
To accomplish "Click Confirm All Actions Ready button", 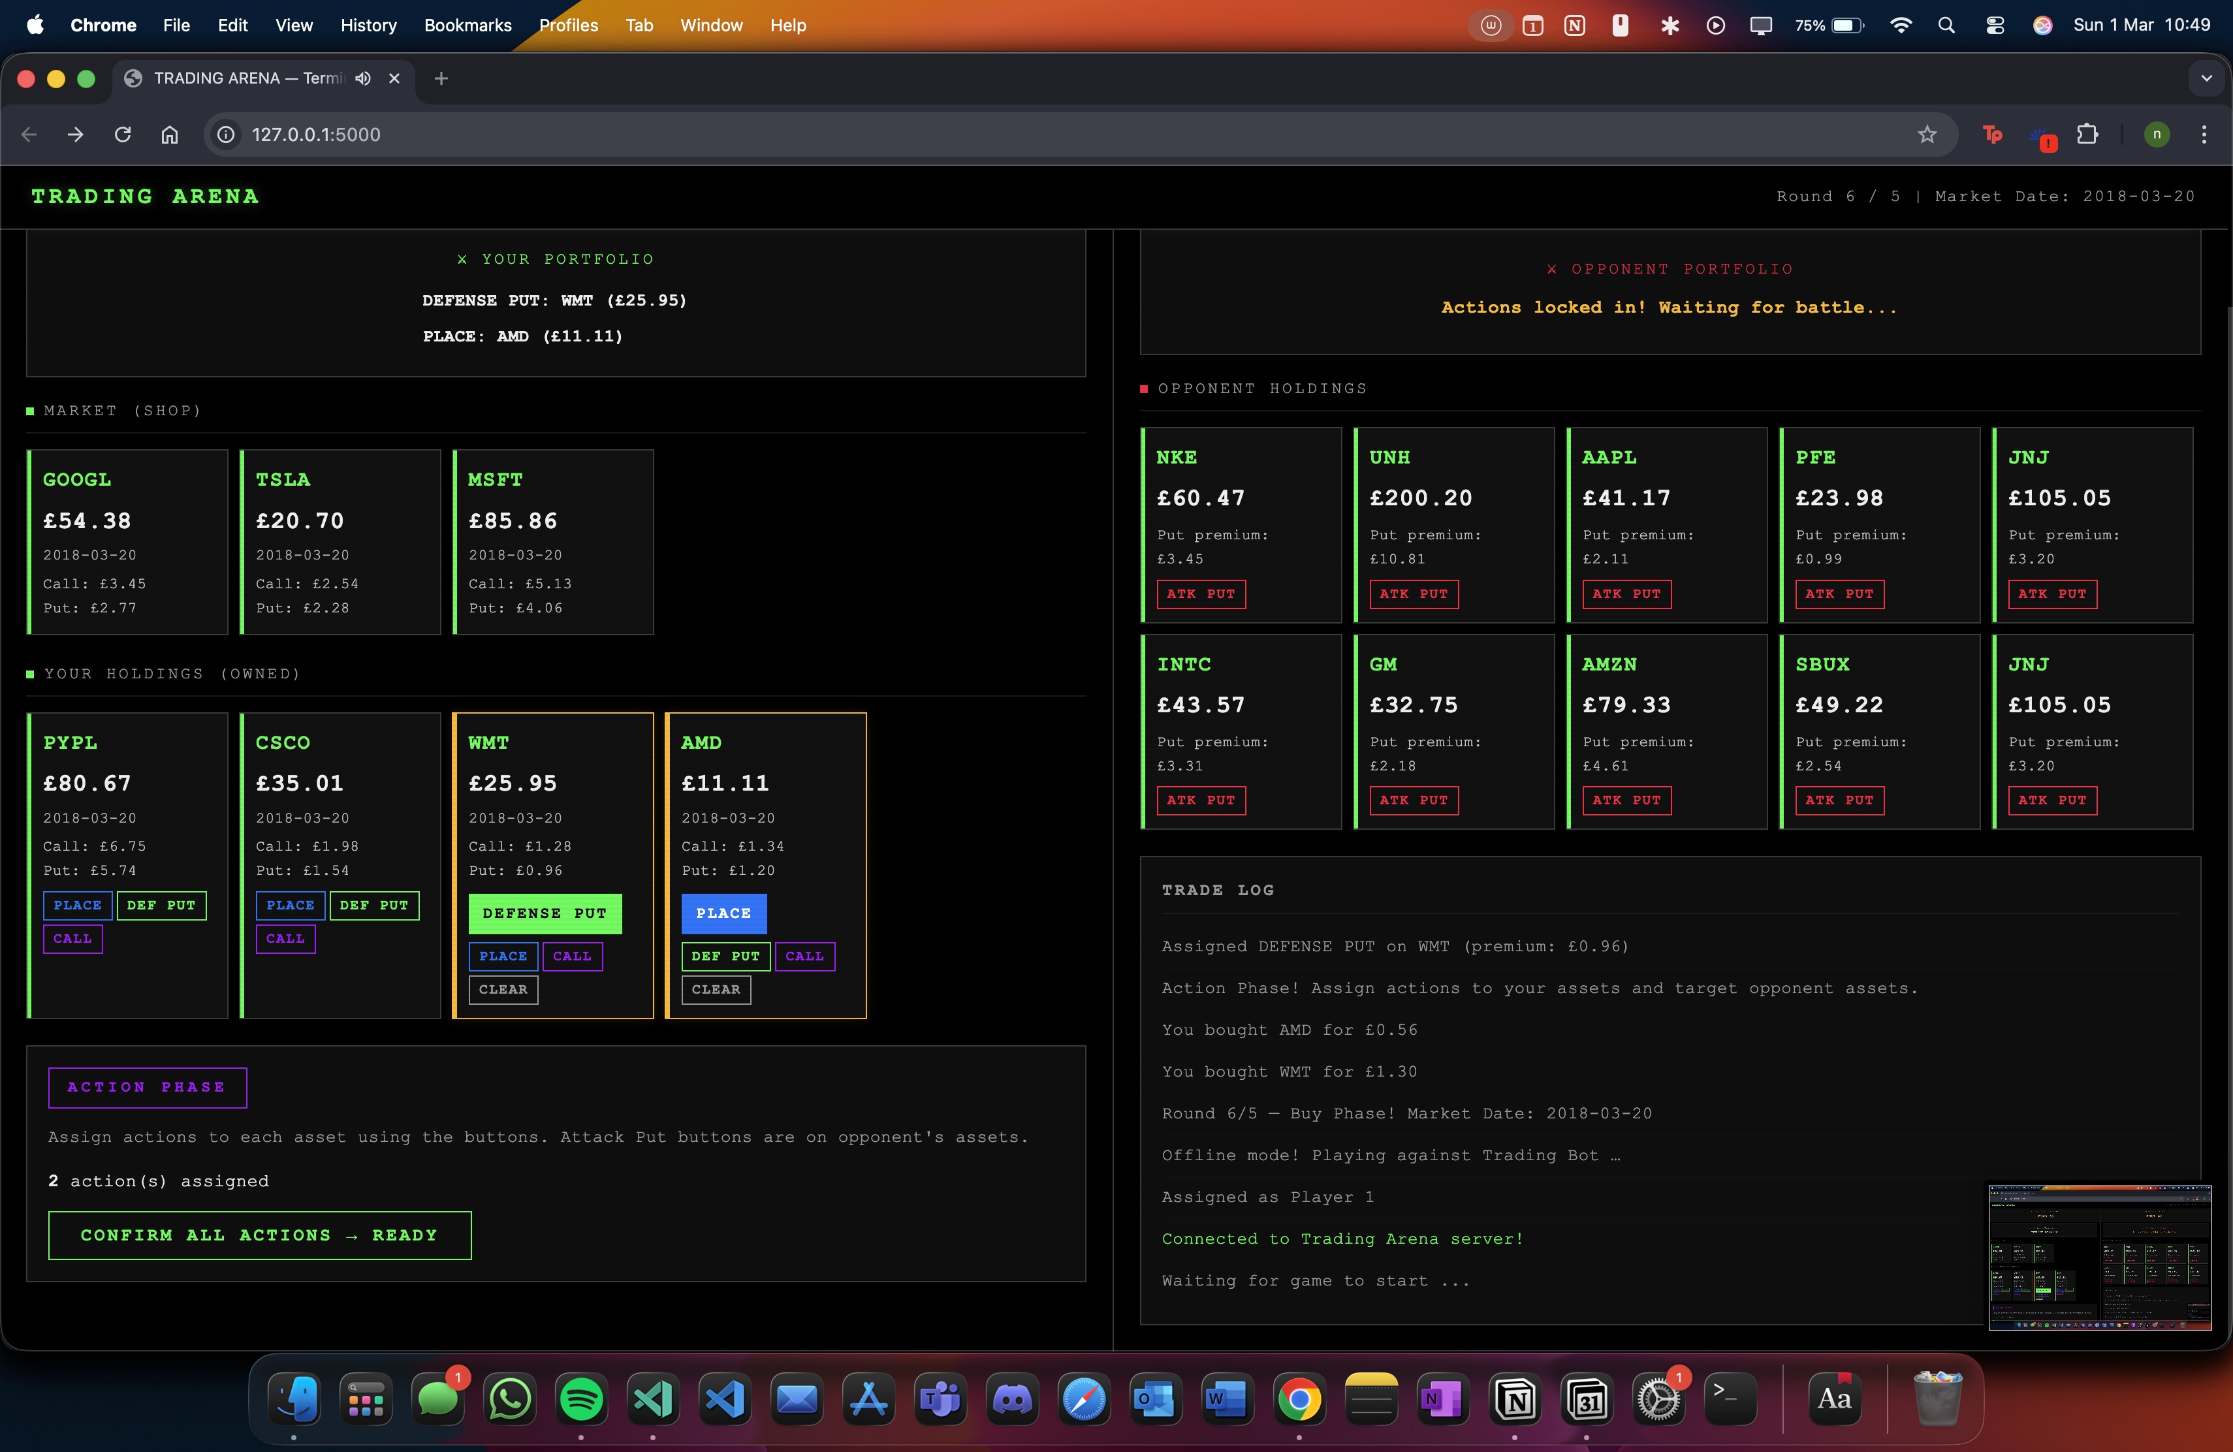I will 259,1235.
